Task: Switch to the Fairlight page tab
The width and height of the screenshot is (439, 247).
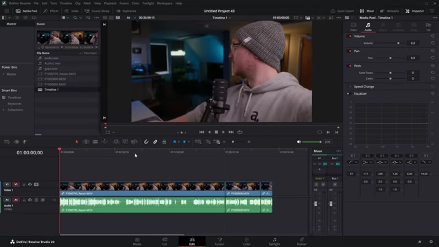Action: coord(274,242)
